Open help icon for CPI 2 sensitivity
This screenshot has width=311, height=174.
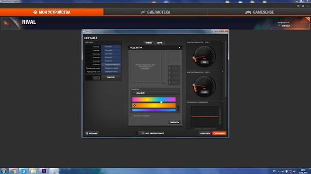[x=223, y=72]
